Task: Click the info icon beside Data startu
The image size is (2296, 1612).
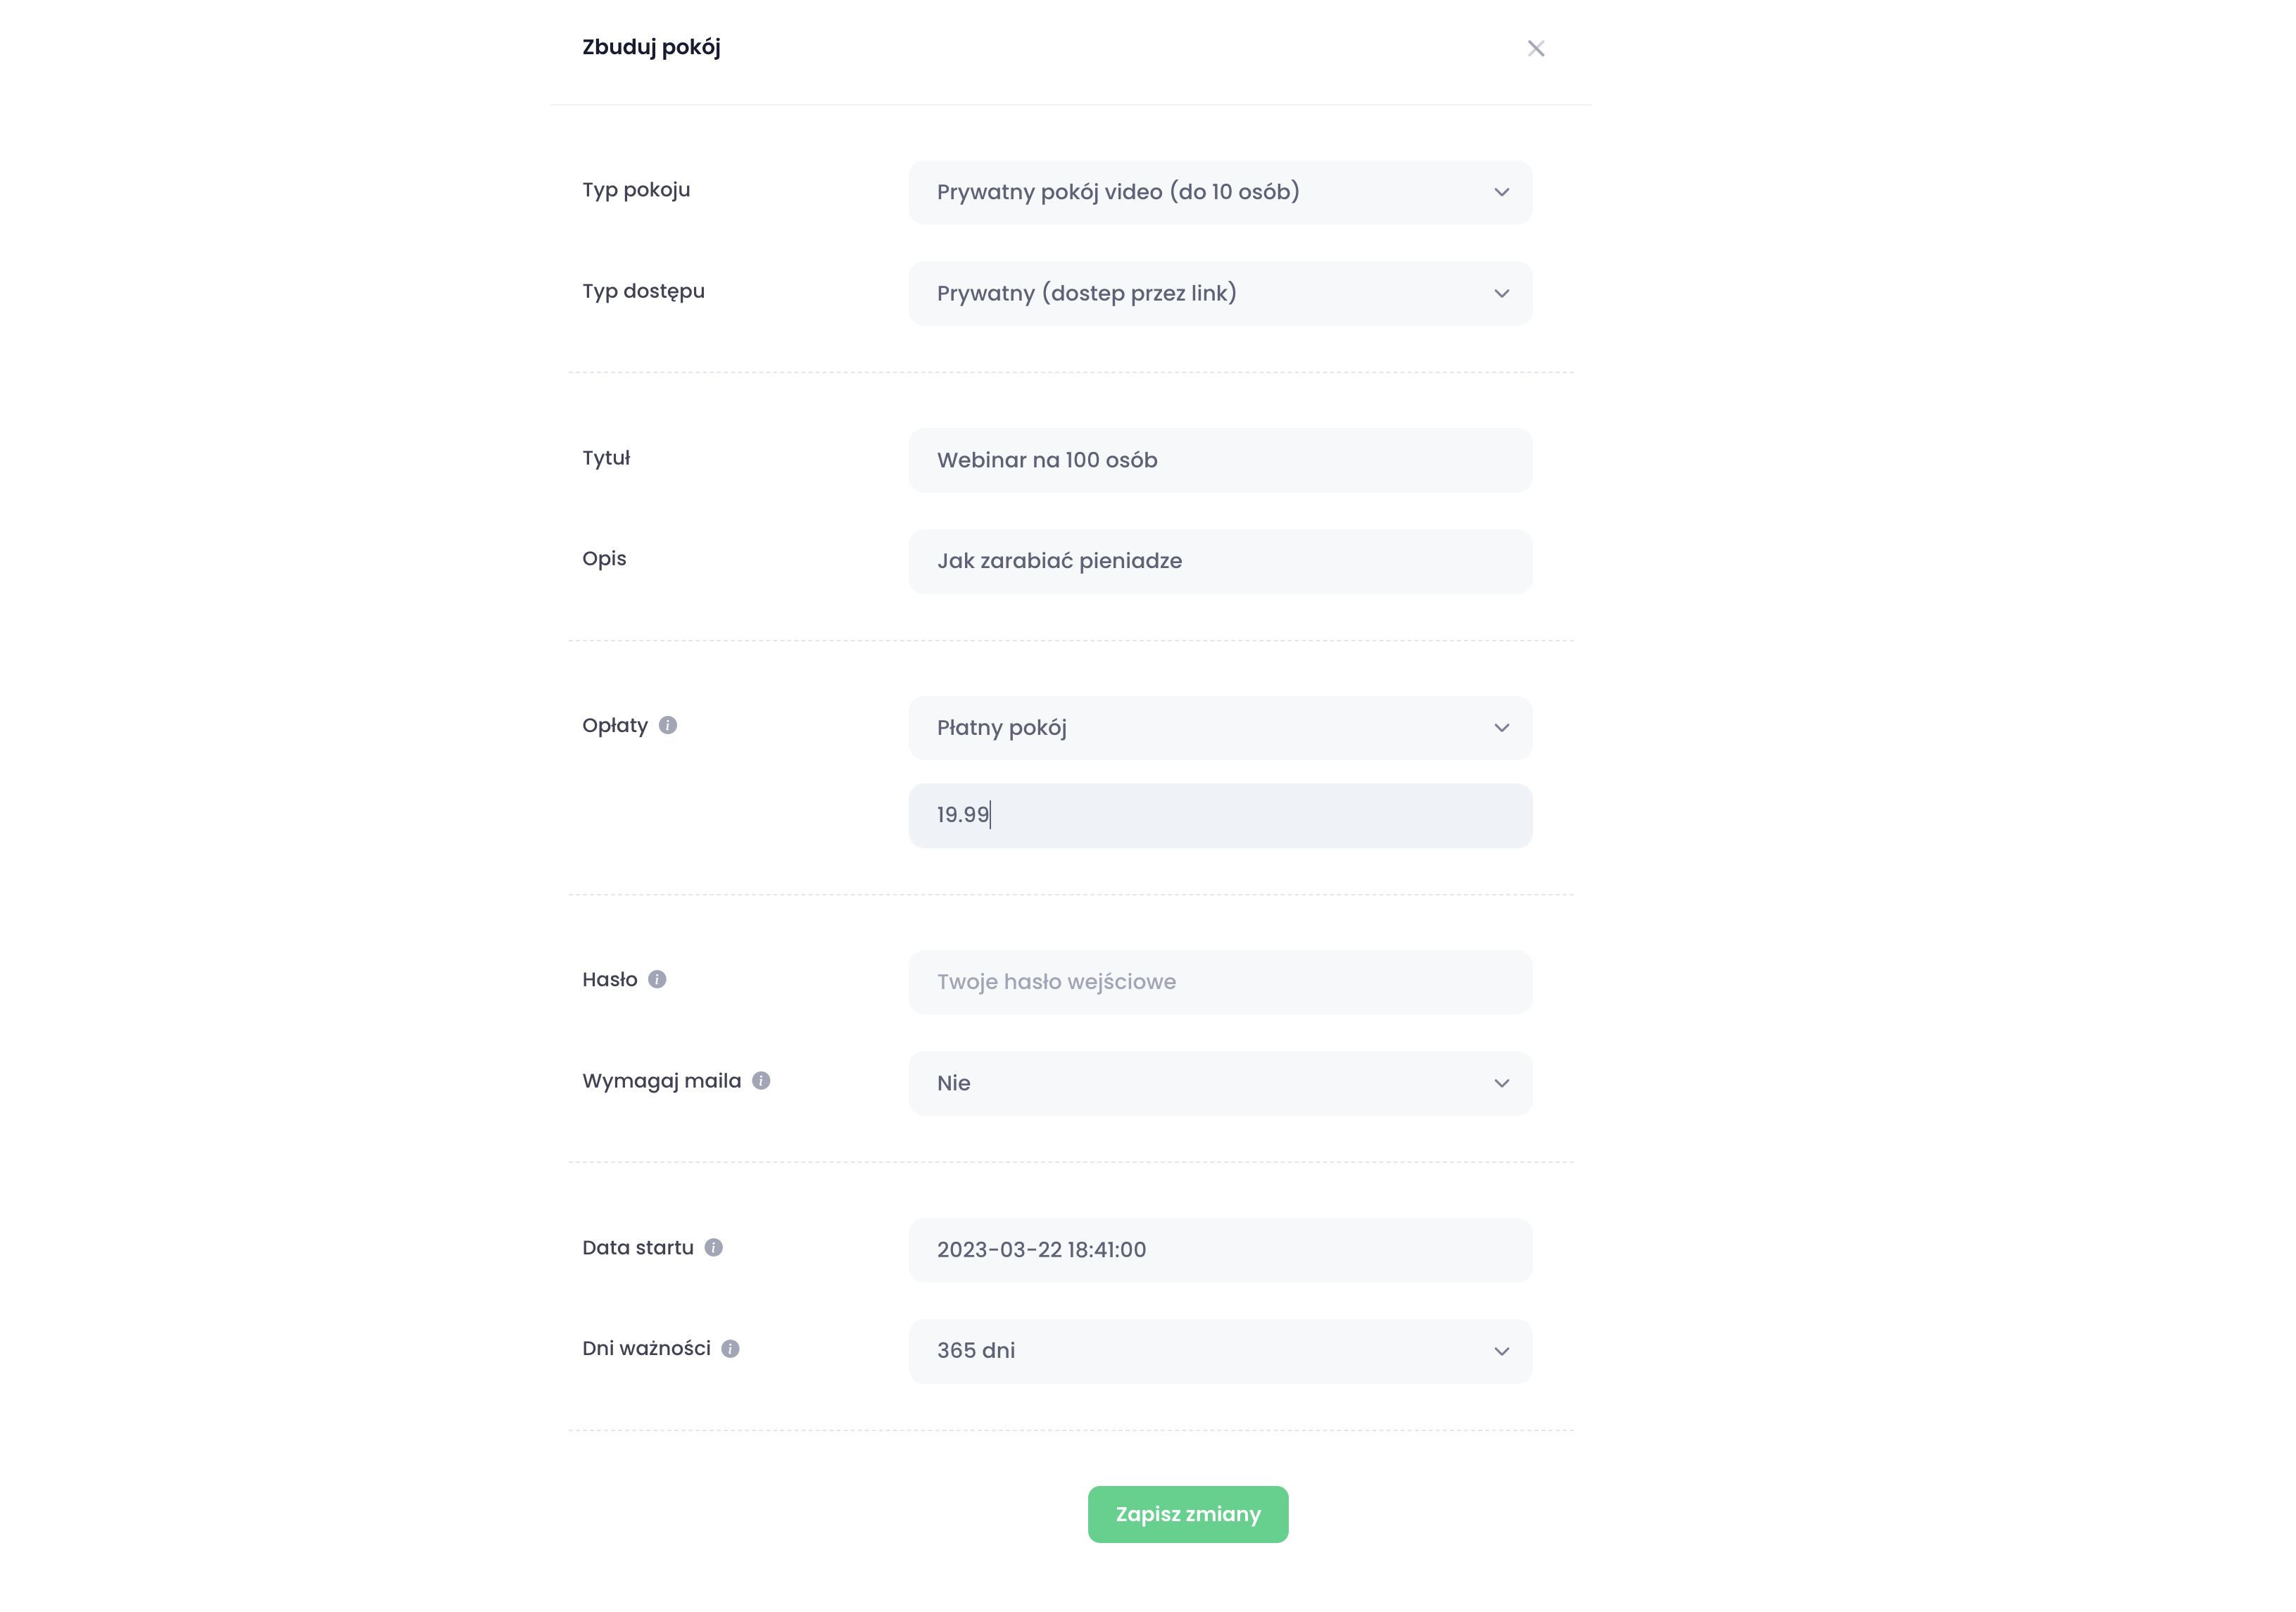Action: [713, 1247]
